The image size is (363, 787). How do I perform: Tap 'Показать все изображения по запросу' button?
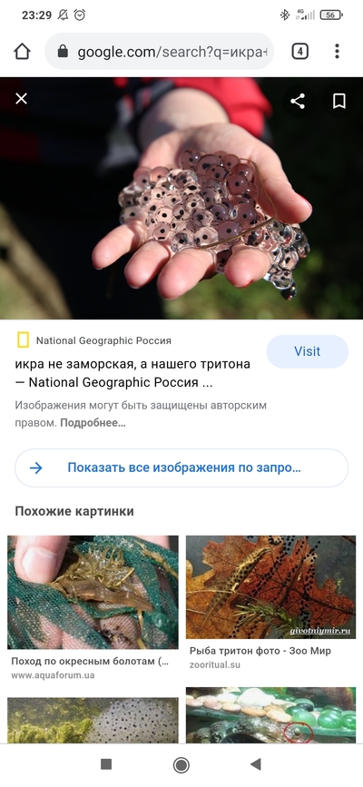click(181, 467)
